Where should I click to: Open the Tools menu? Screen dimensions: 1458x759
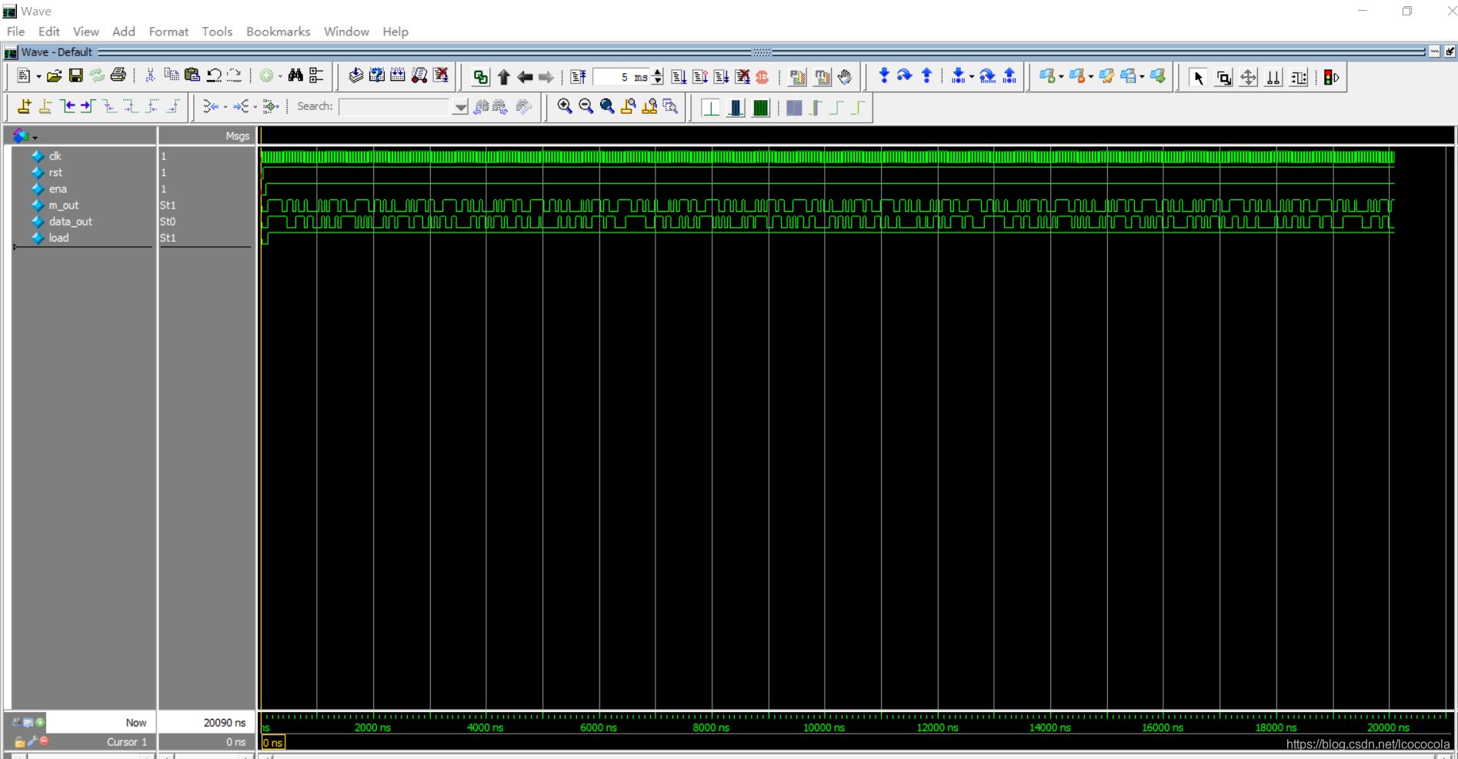point(217,32)
